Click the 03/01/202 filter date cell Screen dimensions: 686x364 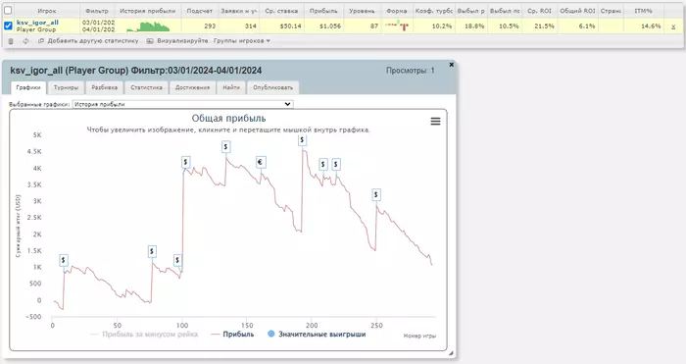98,23
